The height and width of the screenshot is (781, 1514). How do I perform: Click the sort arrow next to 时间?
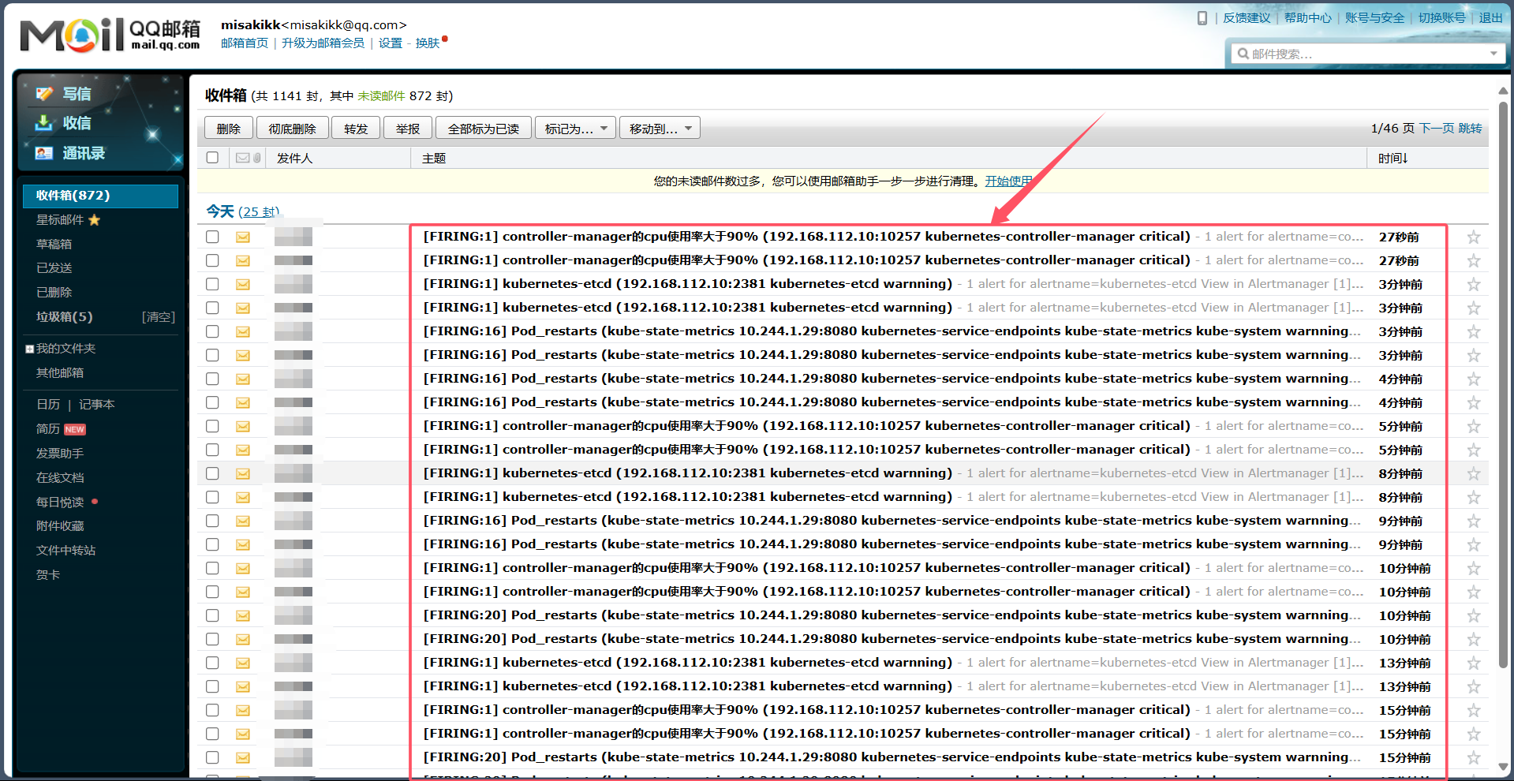click(1405, 158)
